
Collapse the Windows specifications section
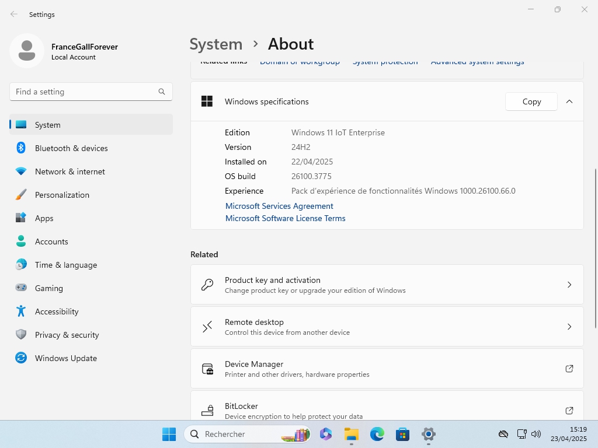click(569, 101)
